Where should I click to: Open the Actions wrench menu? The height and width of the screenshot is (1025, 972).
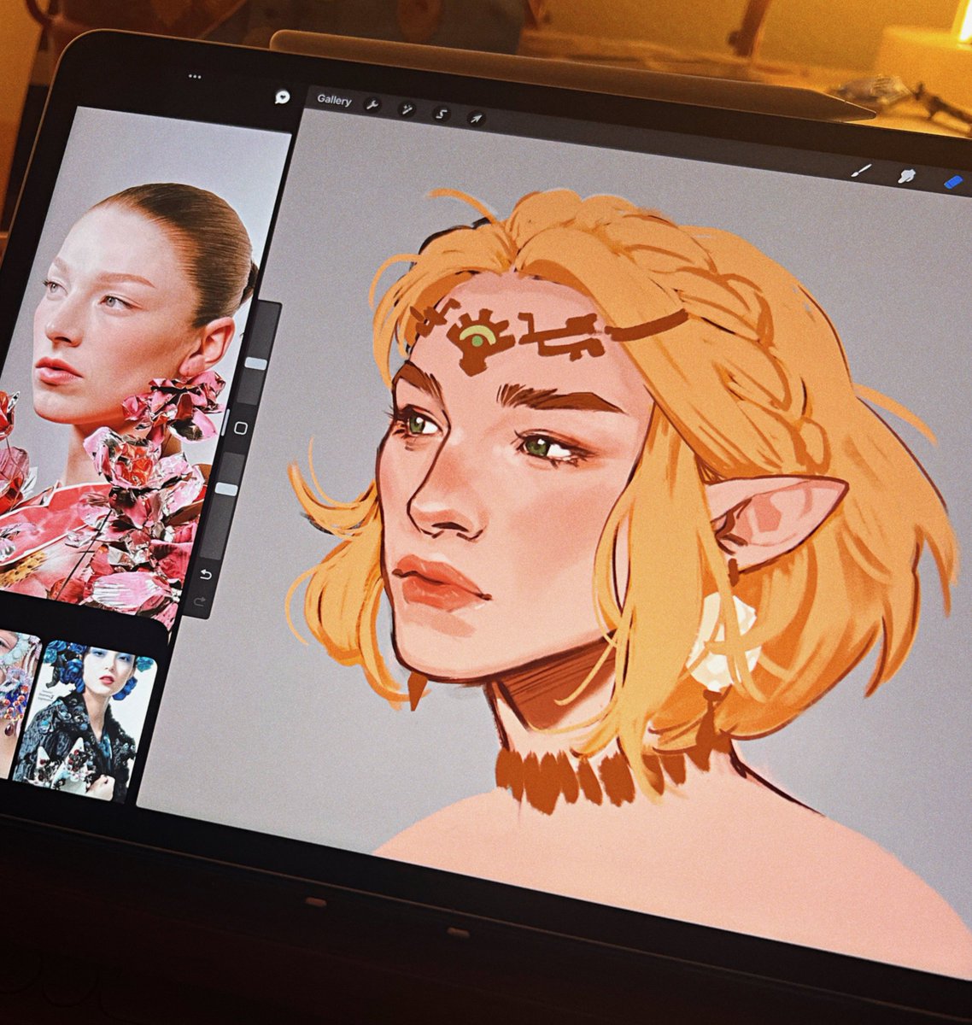click(372, 104)
